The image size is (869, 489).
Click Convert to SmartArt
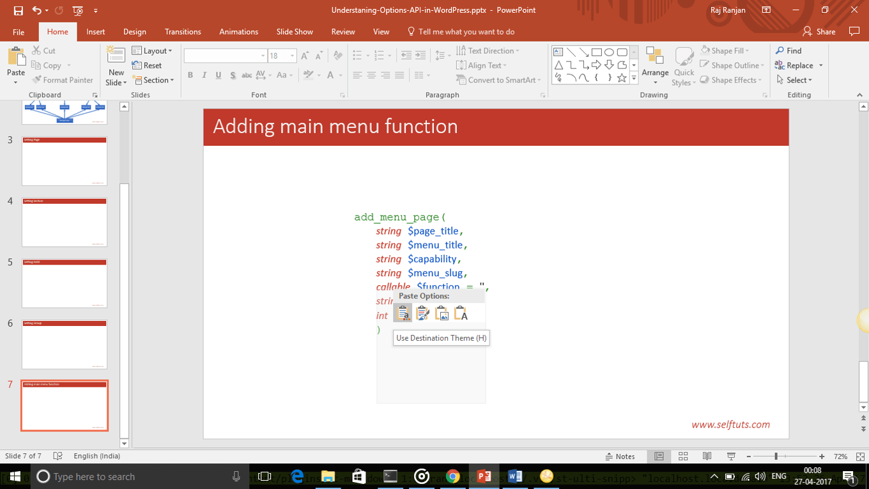tap(498, 80)
